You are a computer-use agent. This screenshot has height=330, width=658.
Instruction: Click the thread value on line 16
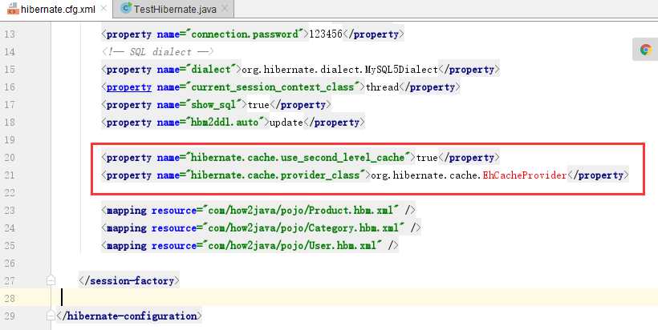click(382, 87)
